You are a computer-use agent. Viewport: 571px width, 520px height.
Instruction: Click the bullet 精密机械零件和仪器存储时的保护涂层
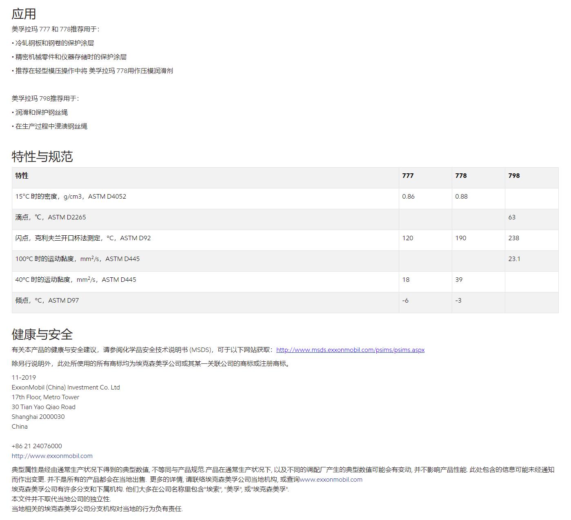69,57
